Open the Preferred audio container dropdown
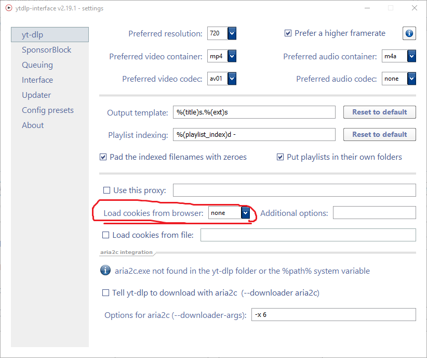Viewport: 427px width, 358px height. click(x=411, y=56)
